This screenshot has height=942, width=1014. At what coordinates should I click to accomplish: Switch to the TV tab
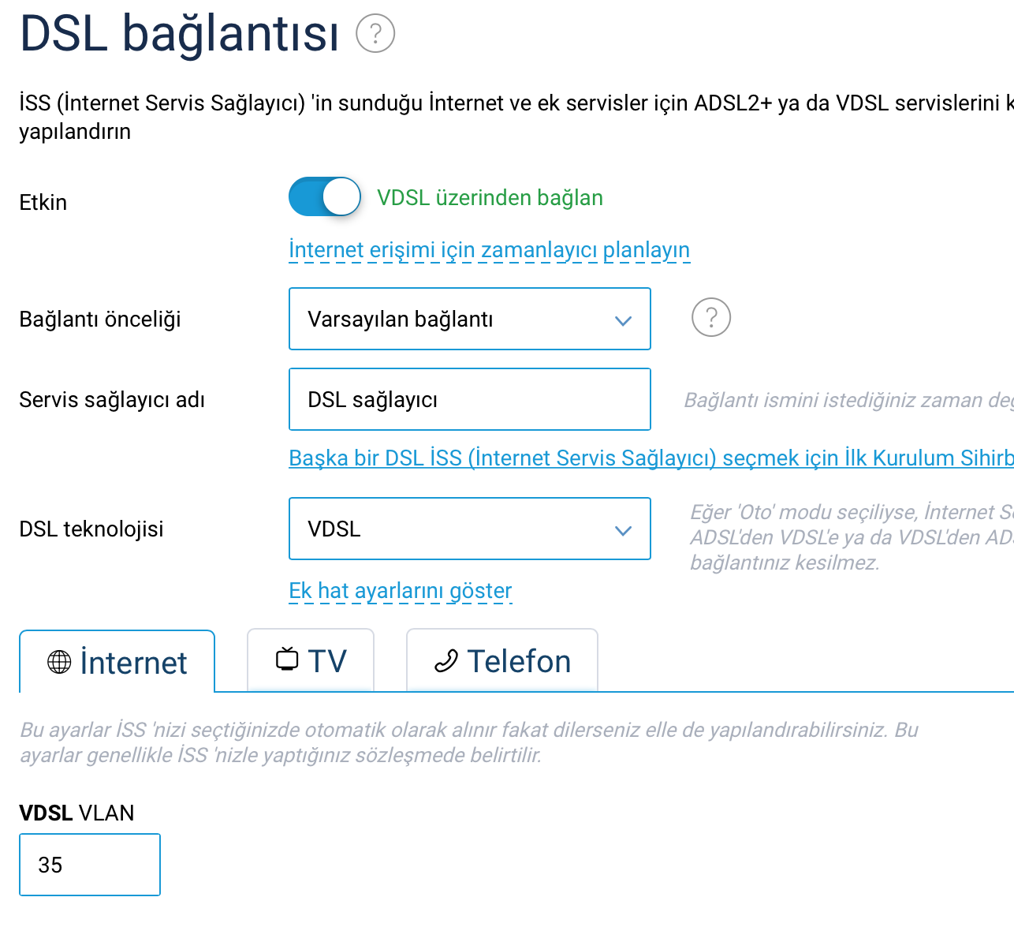(311, 660)
